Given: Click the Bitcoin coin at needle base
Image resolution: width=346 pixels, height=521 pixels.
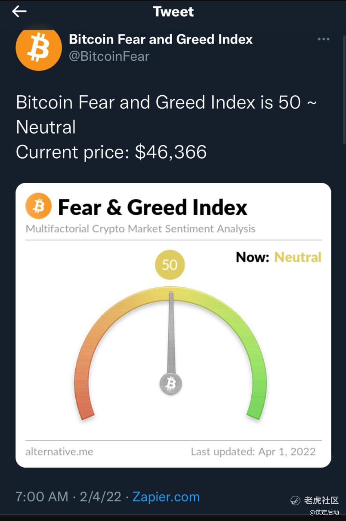Looking at the screenshot, I should click(171, 384).
